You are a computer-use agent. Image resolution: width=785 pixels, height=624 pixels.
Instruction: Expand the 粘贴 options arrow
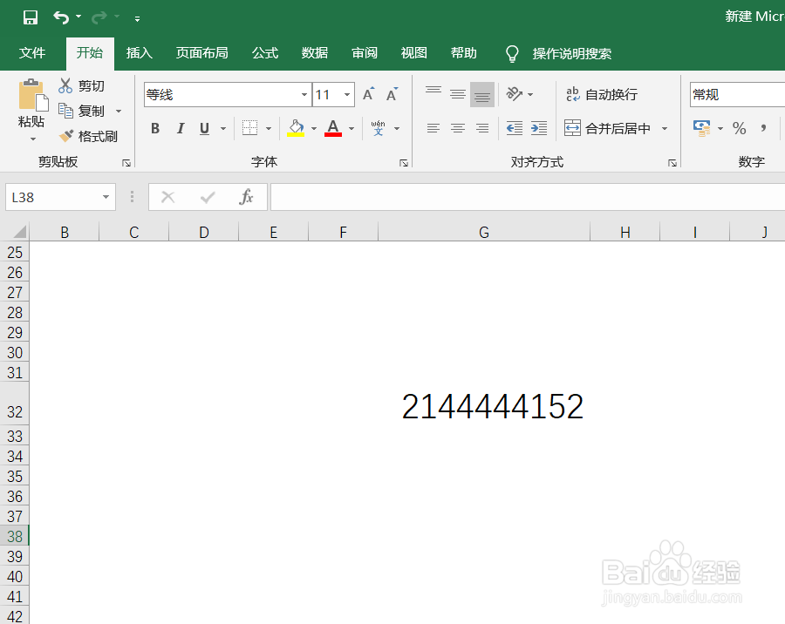[33, 139]
